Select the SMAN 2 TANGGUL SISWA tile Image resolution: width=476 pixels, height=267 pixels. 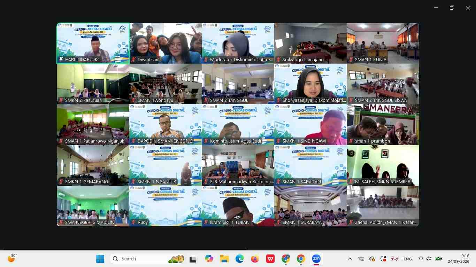[383, 84]
